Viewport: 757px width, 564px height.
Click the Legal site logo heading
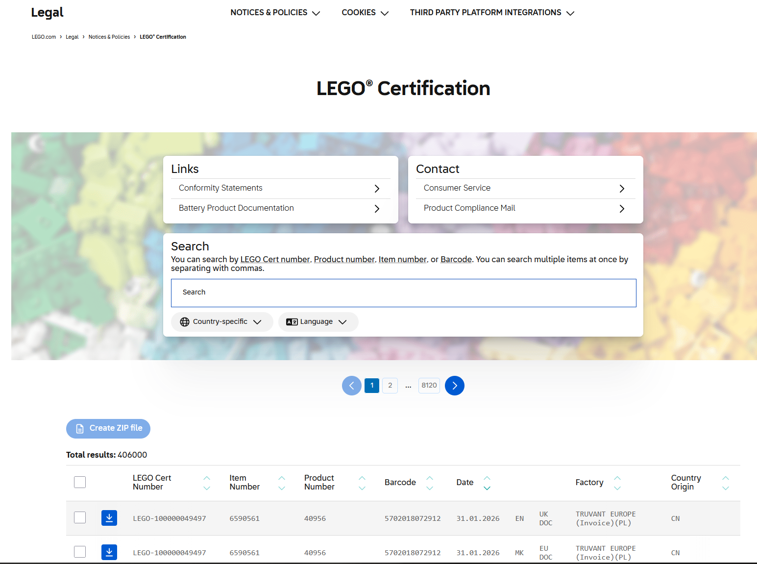[x=47, y=13]
